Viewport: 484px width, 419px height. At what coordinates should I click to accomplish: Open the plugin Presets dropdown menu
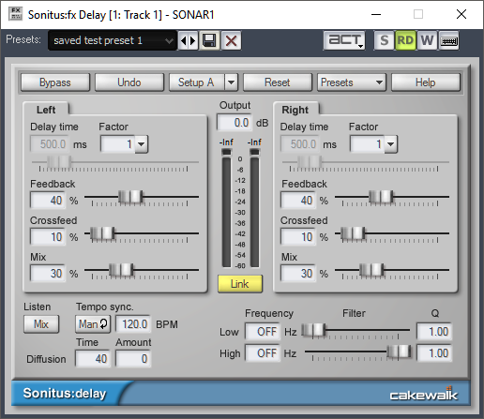point(352,82)
